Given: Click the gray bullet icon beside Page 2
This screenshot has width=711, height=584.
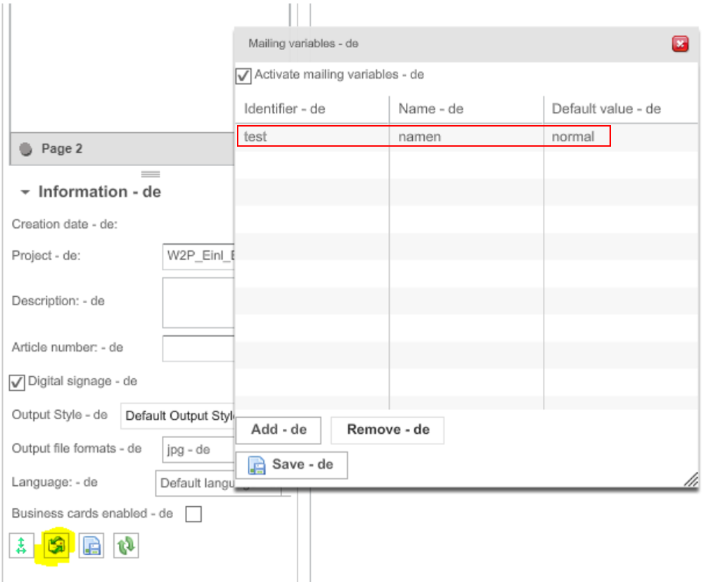Looking at the screenshot, I should point(24,148).
